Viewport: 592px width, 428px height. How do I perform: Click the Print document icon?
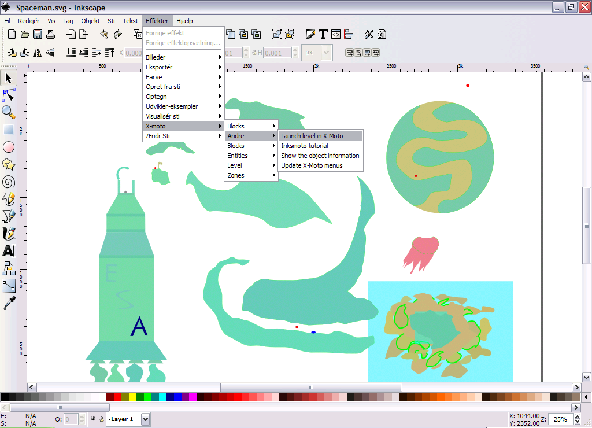(50, 34)
